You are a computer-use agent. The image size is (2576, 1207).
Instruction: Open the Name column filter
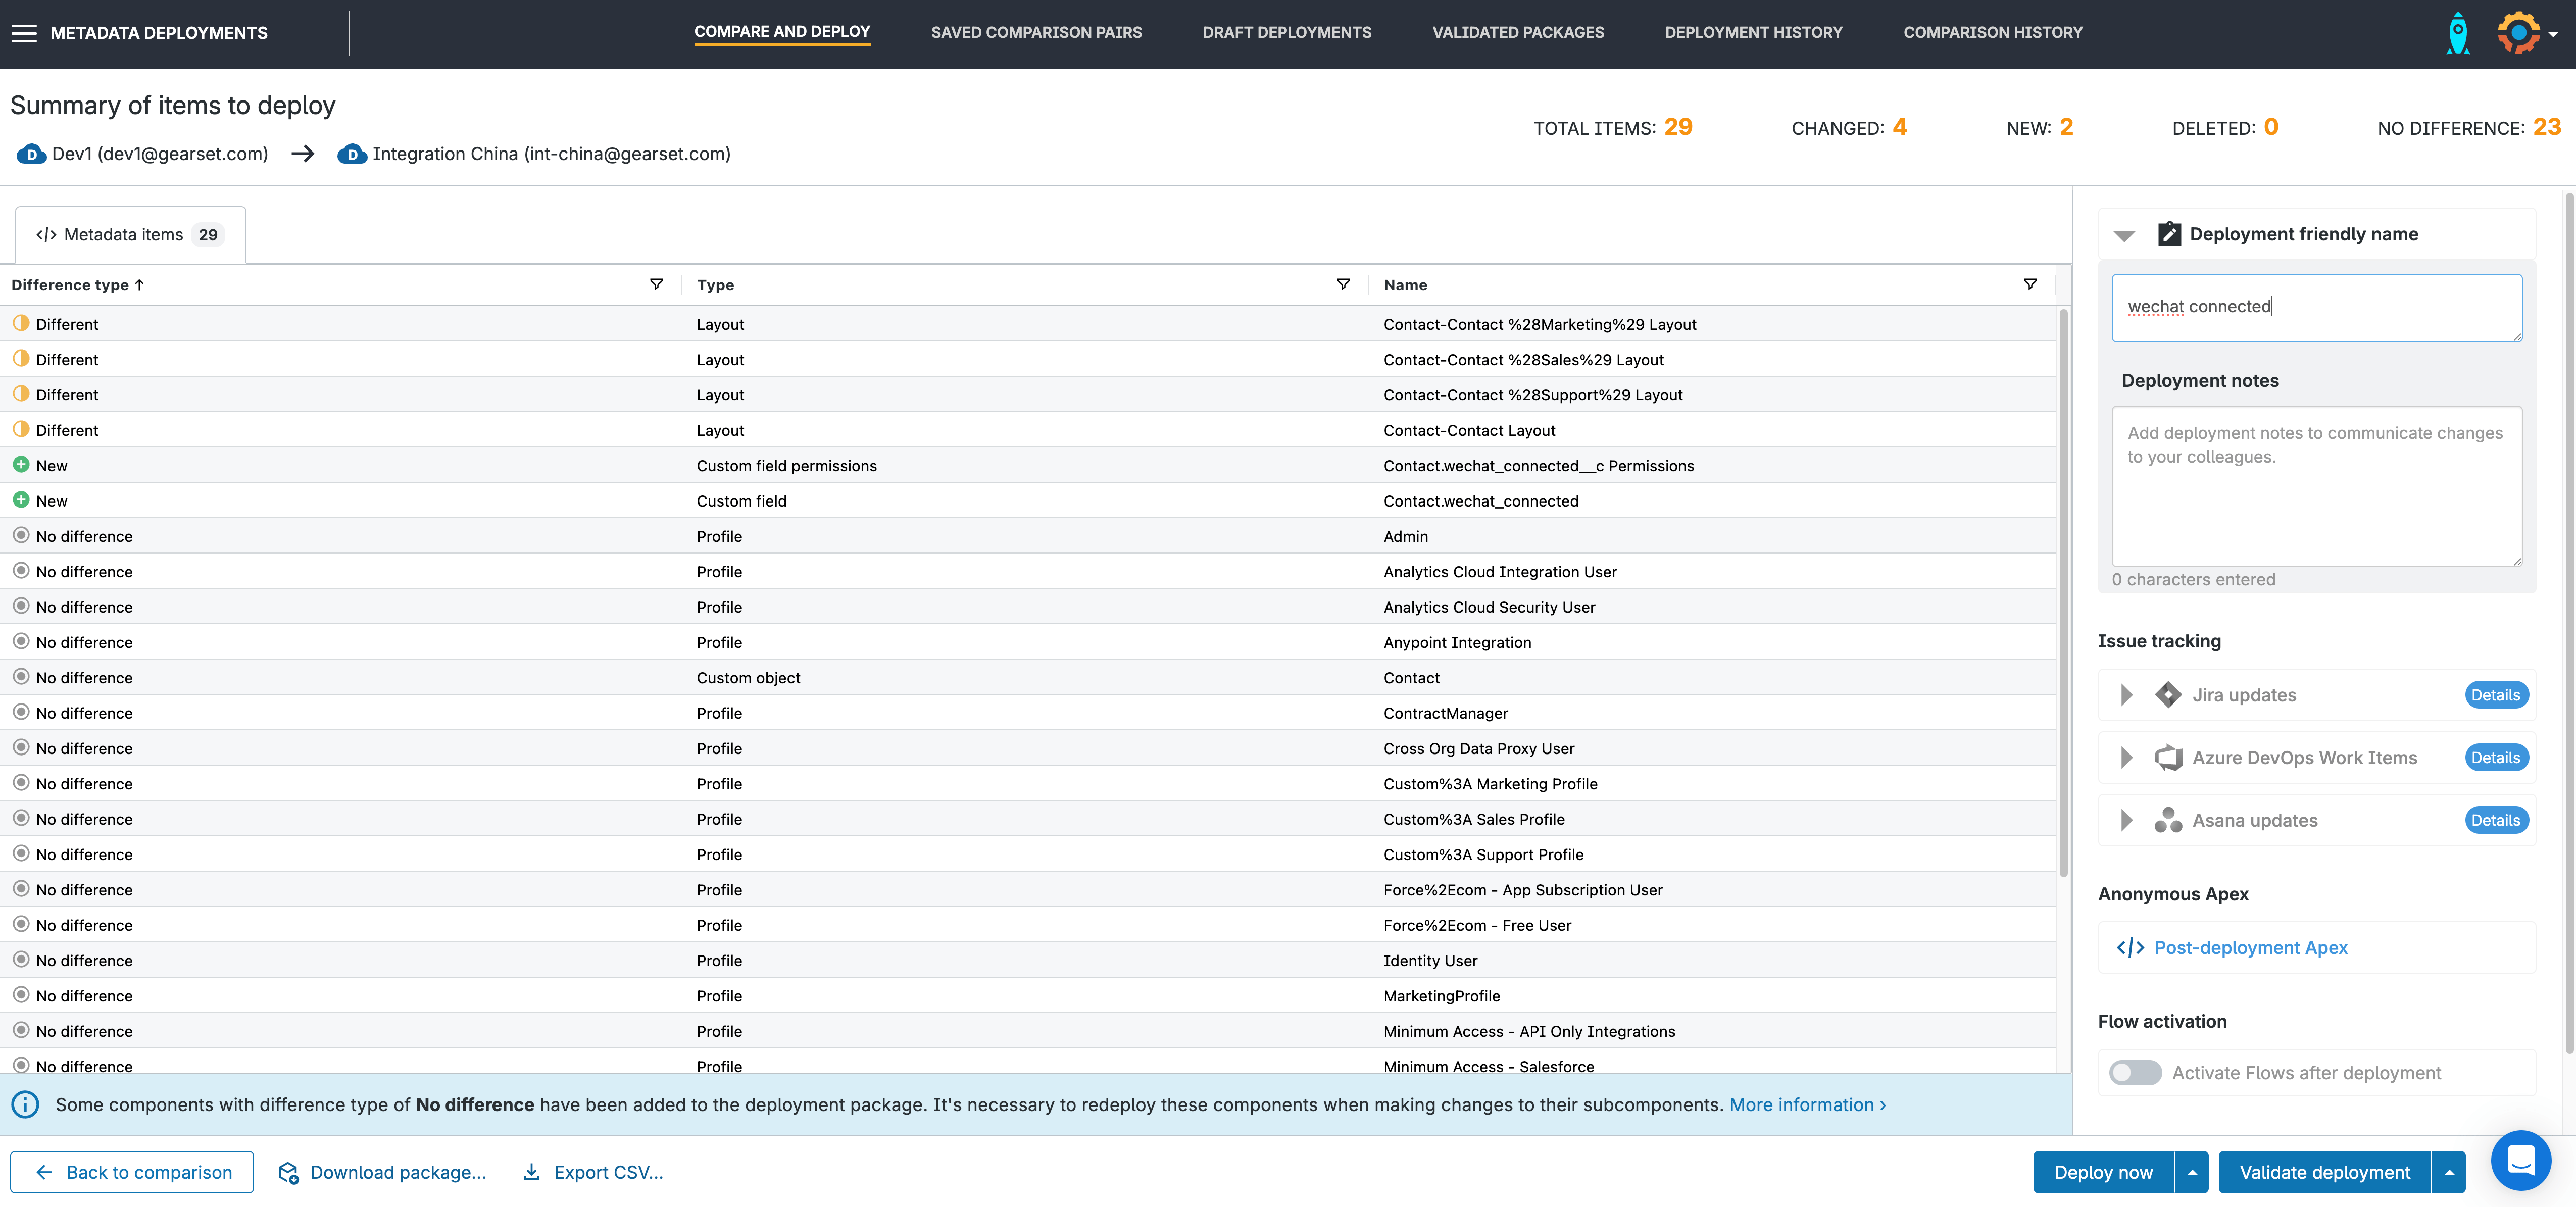point(2029,285)
